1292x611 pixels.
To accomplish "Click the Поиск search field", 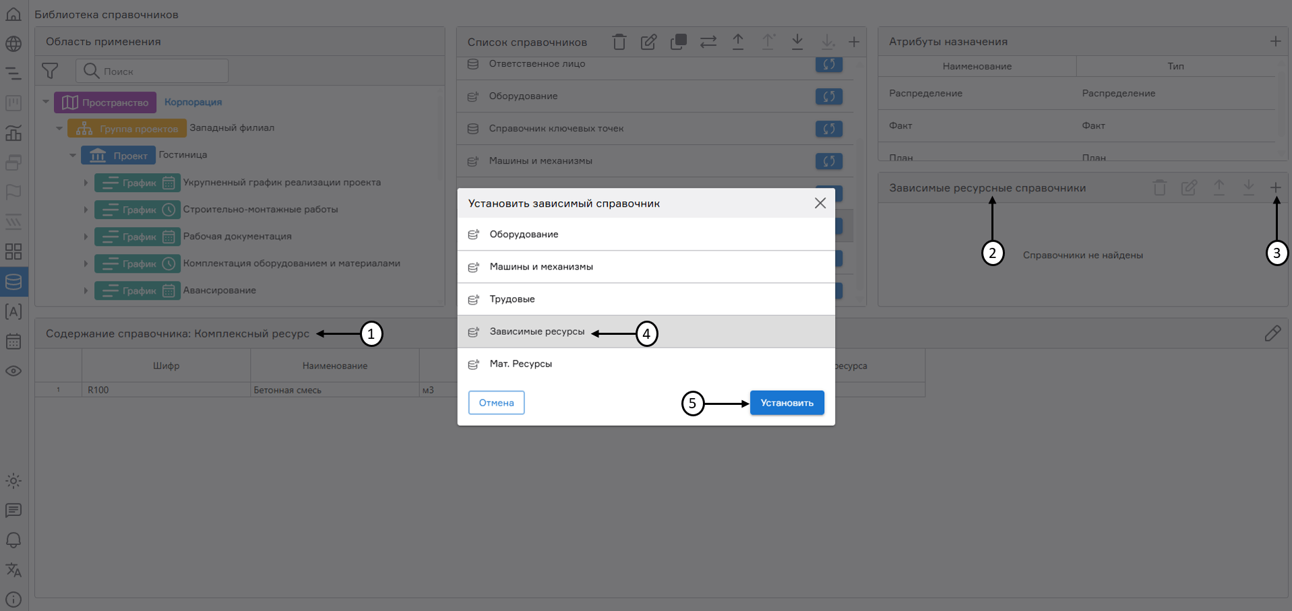I will pyautogui.click(x=162, y=71).
